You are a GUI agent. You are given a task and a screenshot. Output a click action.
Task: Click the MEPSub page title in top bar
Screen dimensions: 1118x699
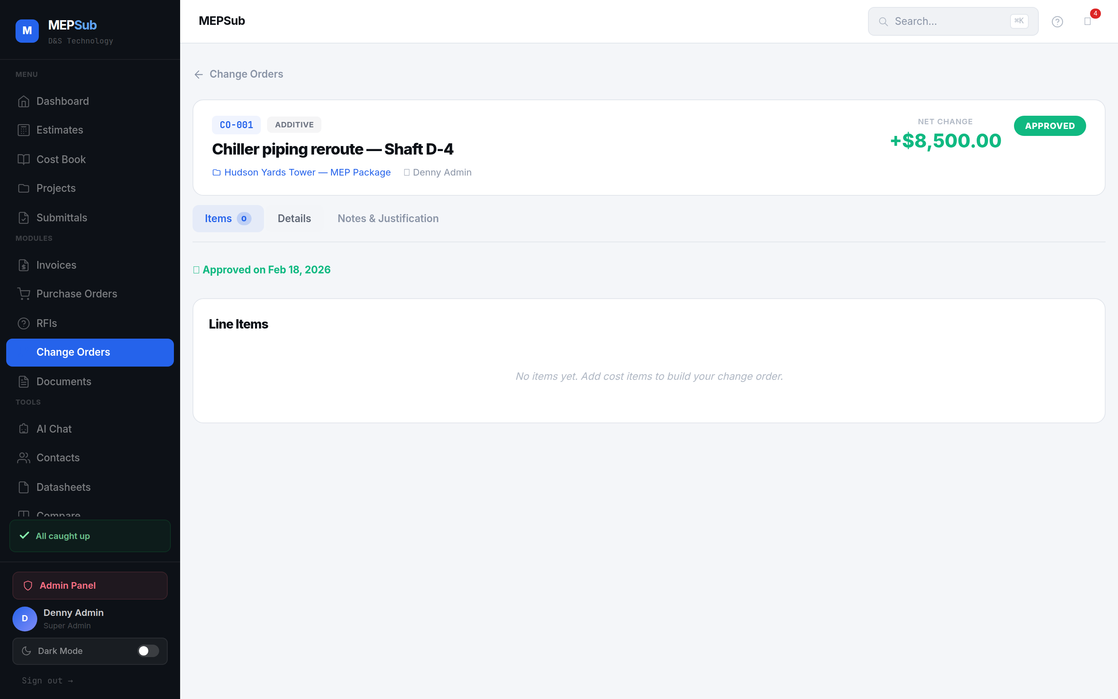(x=222, y=21)
